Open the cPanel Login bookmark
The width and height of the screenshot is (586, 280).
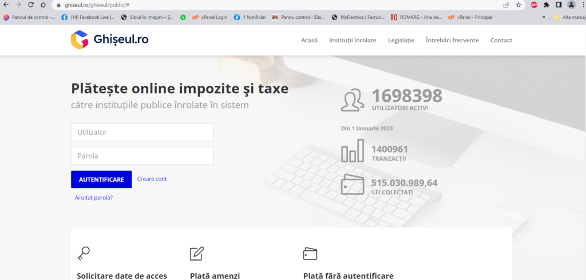point(209,17)
